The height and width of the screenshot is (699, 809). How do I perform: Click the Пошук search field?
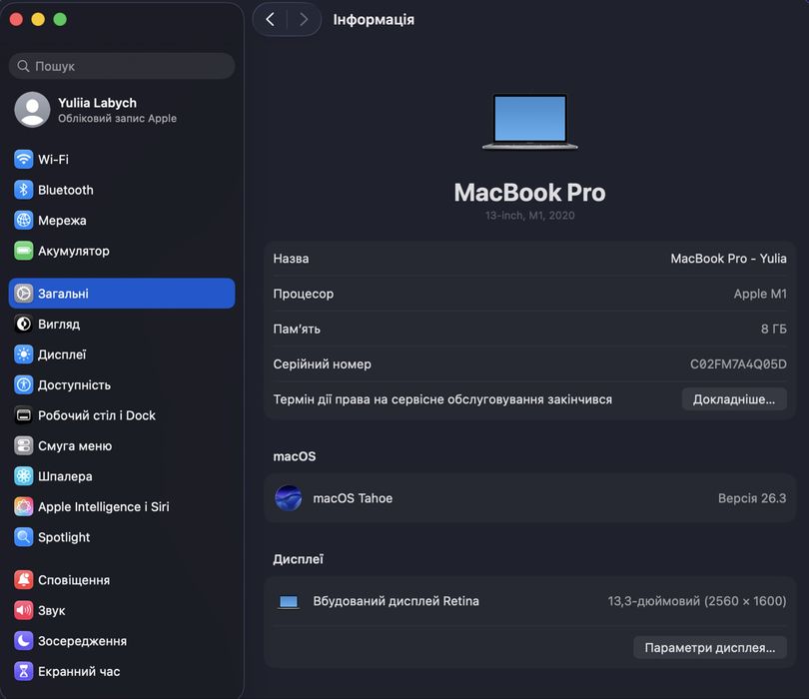122,66
